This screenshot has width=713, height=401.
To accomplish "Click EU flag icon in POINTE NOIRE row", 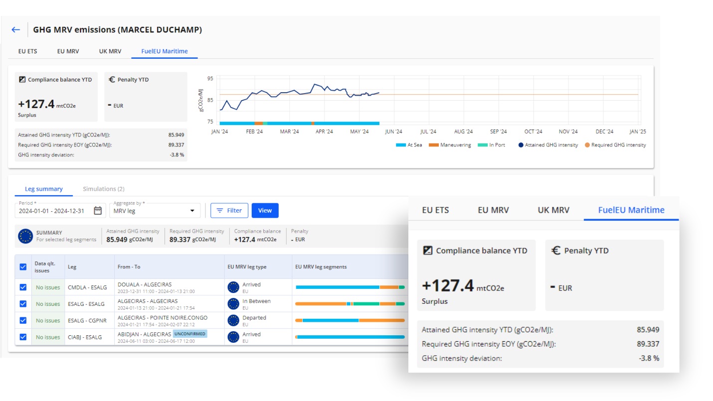I will (233, 320).
